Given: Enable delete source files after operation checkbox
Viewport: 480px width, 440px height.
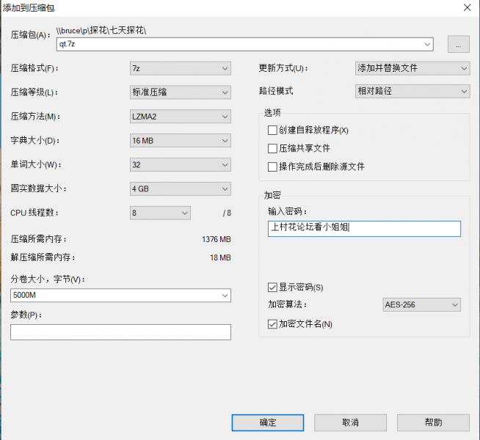Looking at the screenshot, I should point(273,166).
